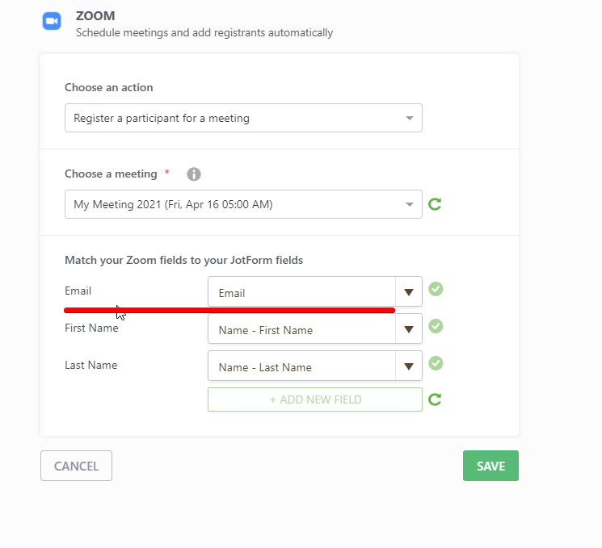Click the 'Choose a meeting' label
This screenshot has height=548, width=602.
click(111, 174)
